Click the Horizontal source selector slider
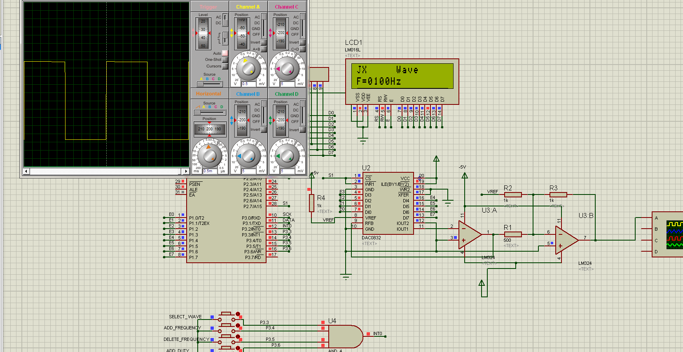Image resolution: width=683 pixels, height=352 pixels. tap(198, 112)
